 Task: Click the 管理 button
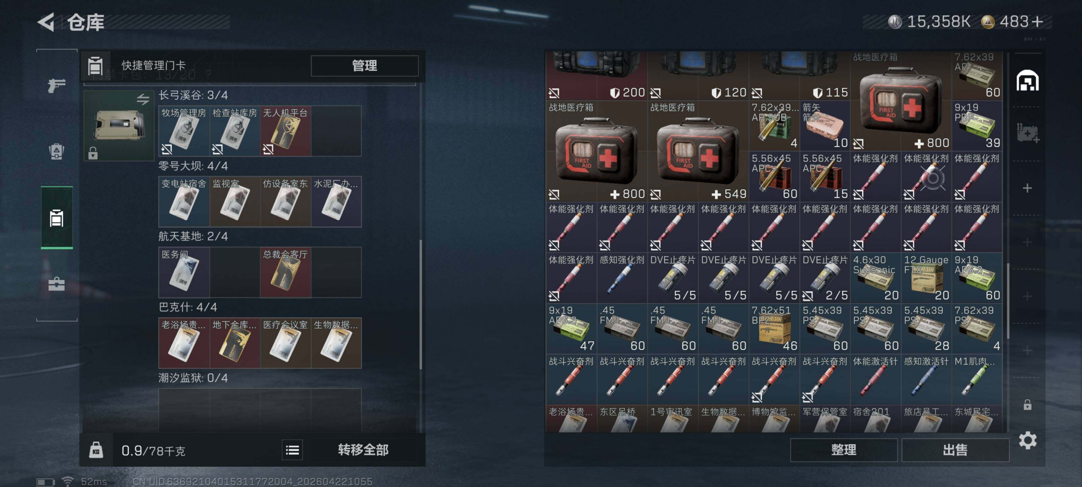364,66
